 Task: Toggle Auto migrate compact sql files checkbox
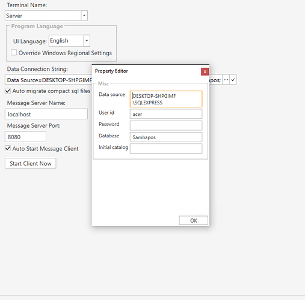8,91
